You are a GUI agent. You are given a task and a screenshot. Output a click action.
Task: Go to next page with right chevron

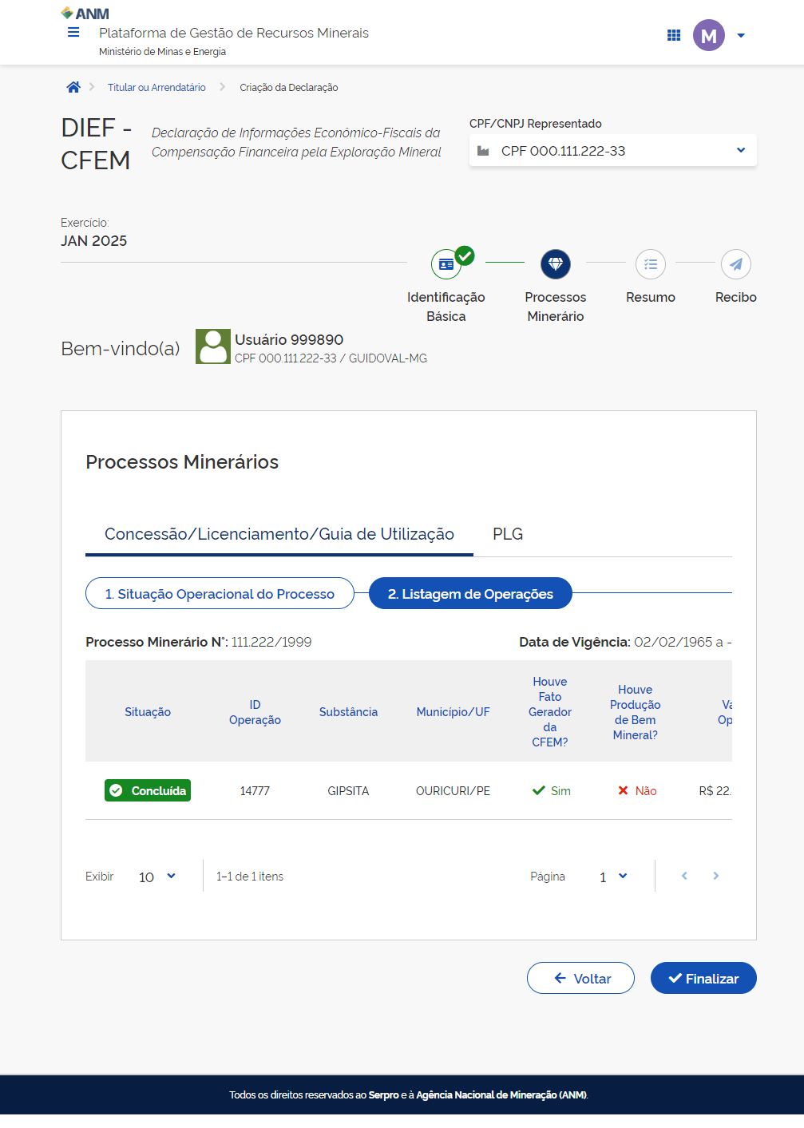(715, 876)
